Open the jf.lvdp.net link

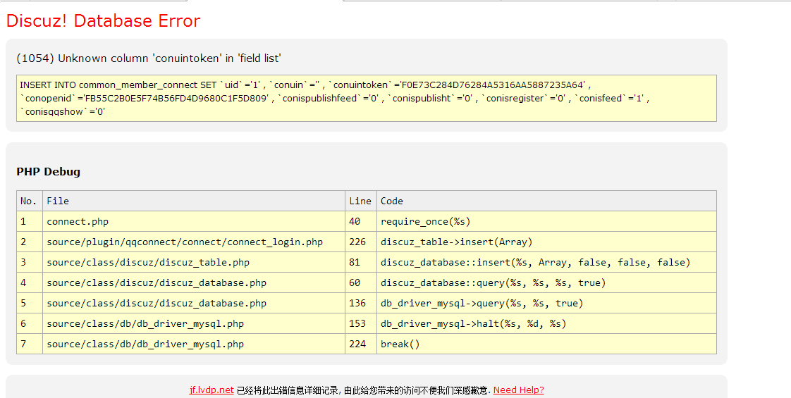(x=211, y=390)
